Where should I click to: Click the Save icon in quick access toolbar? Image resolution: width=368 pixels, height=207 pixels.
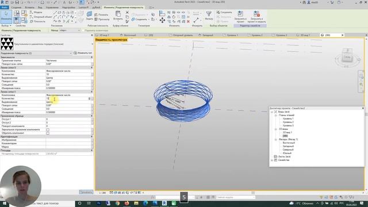tap(17, 2)
